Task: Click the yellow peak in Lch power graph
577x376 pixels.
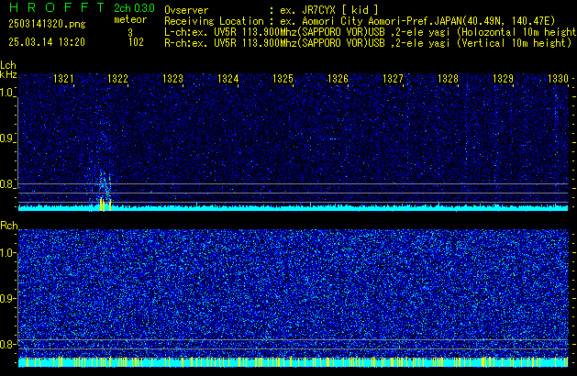Action: [105, 205]
